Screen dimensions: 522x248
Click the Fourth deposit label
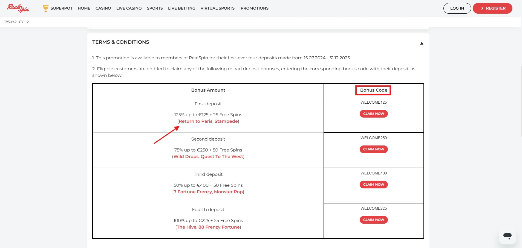(x=208, y=209)
